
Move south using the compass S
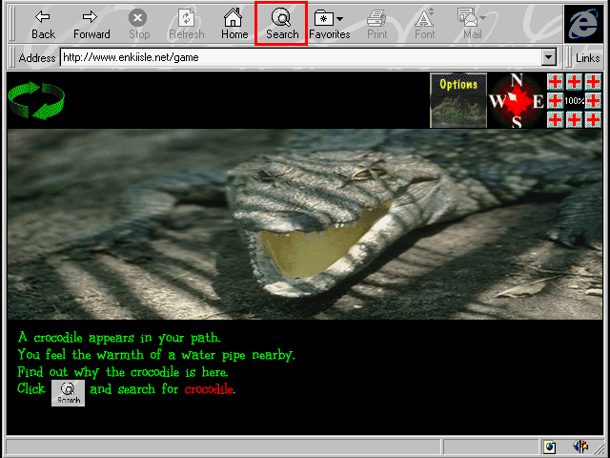tap(517, 122)
